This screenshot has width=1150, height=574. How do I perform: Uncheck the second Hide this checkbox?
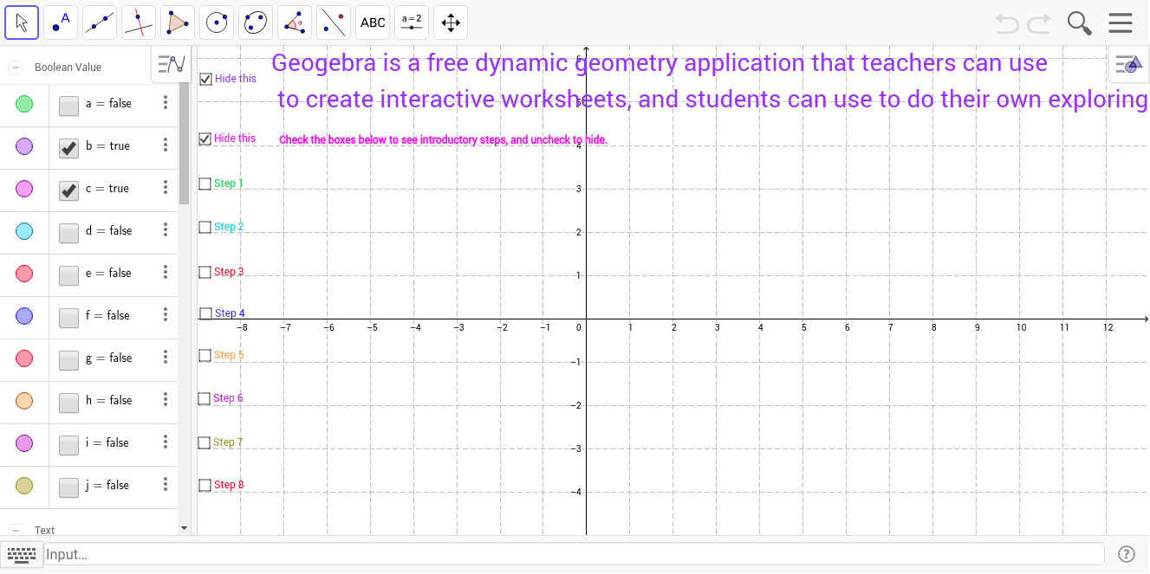(205, 139)
